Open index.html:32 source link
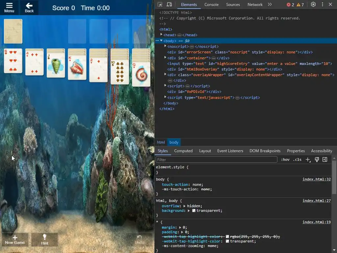 coord(317,179)
